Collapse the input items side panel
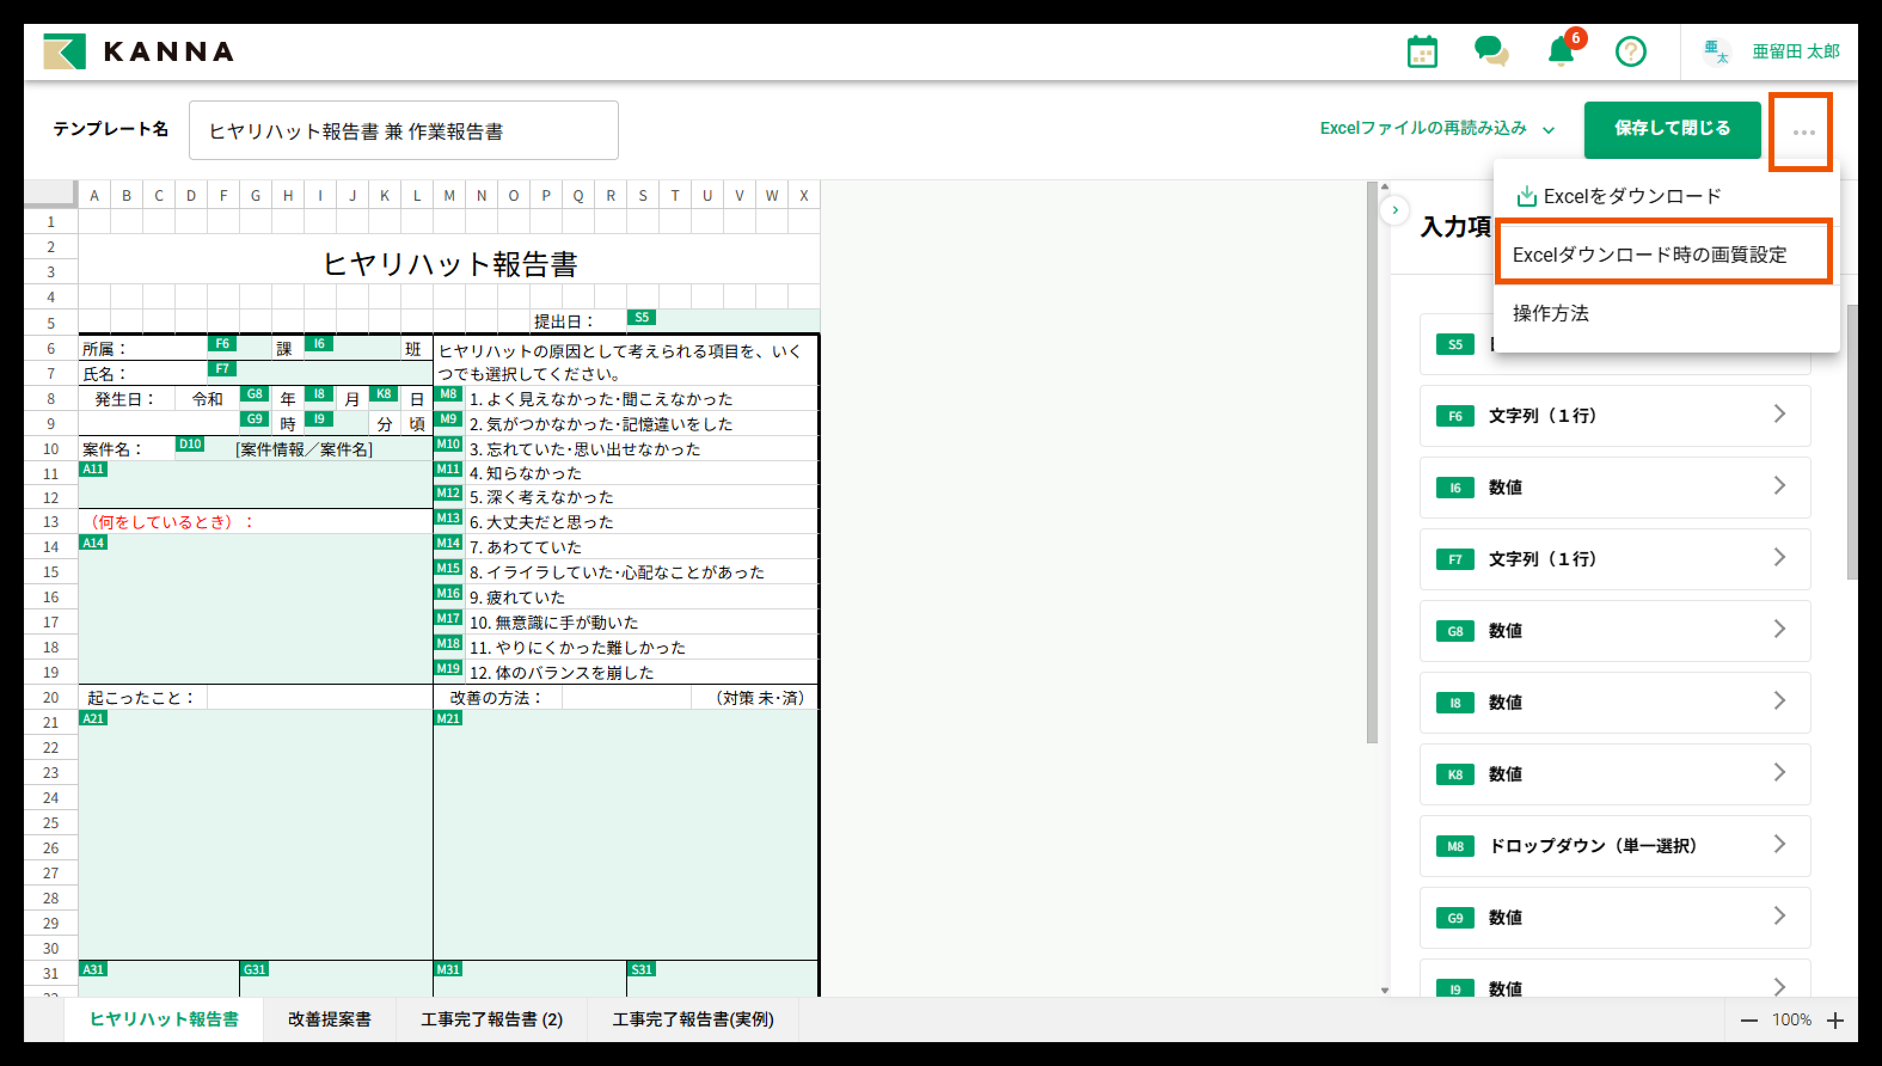This screenshot has height=1066, width=1882. 1395,210
